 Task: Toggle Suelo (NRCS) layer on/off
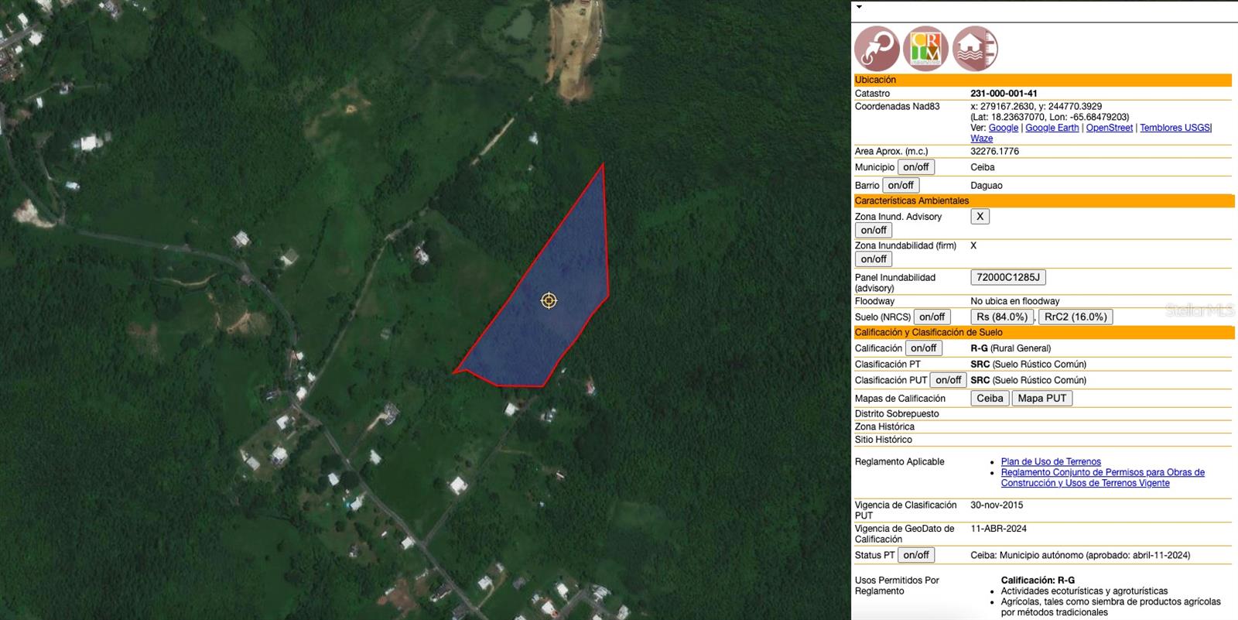click(932, 317)
